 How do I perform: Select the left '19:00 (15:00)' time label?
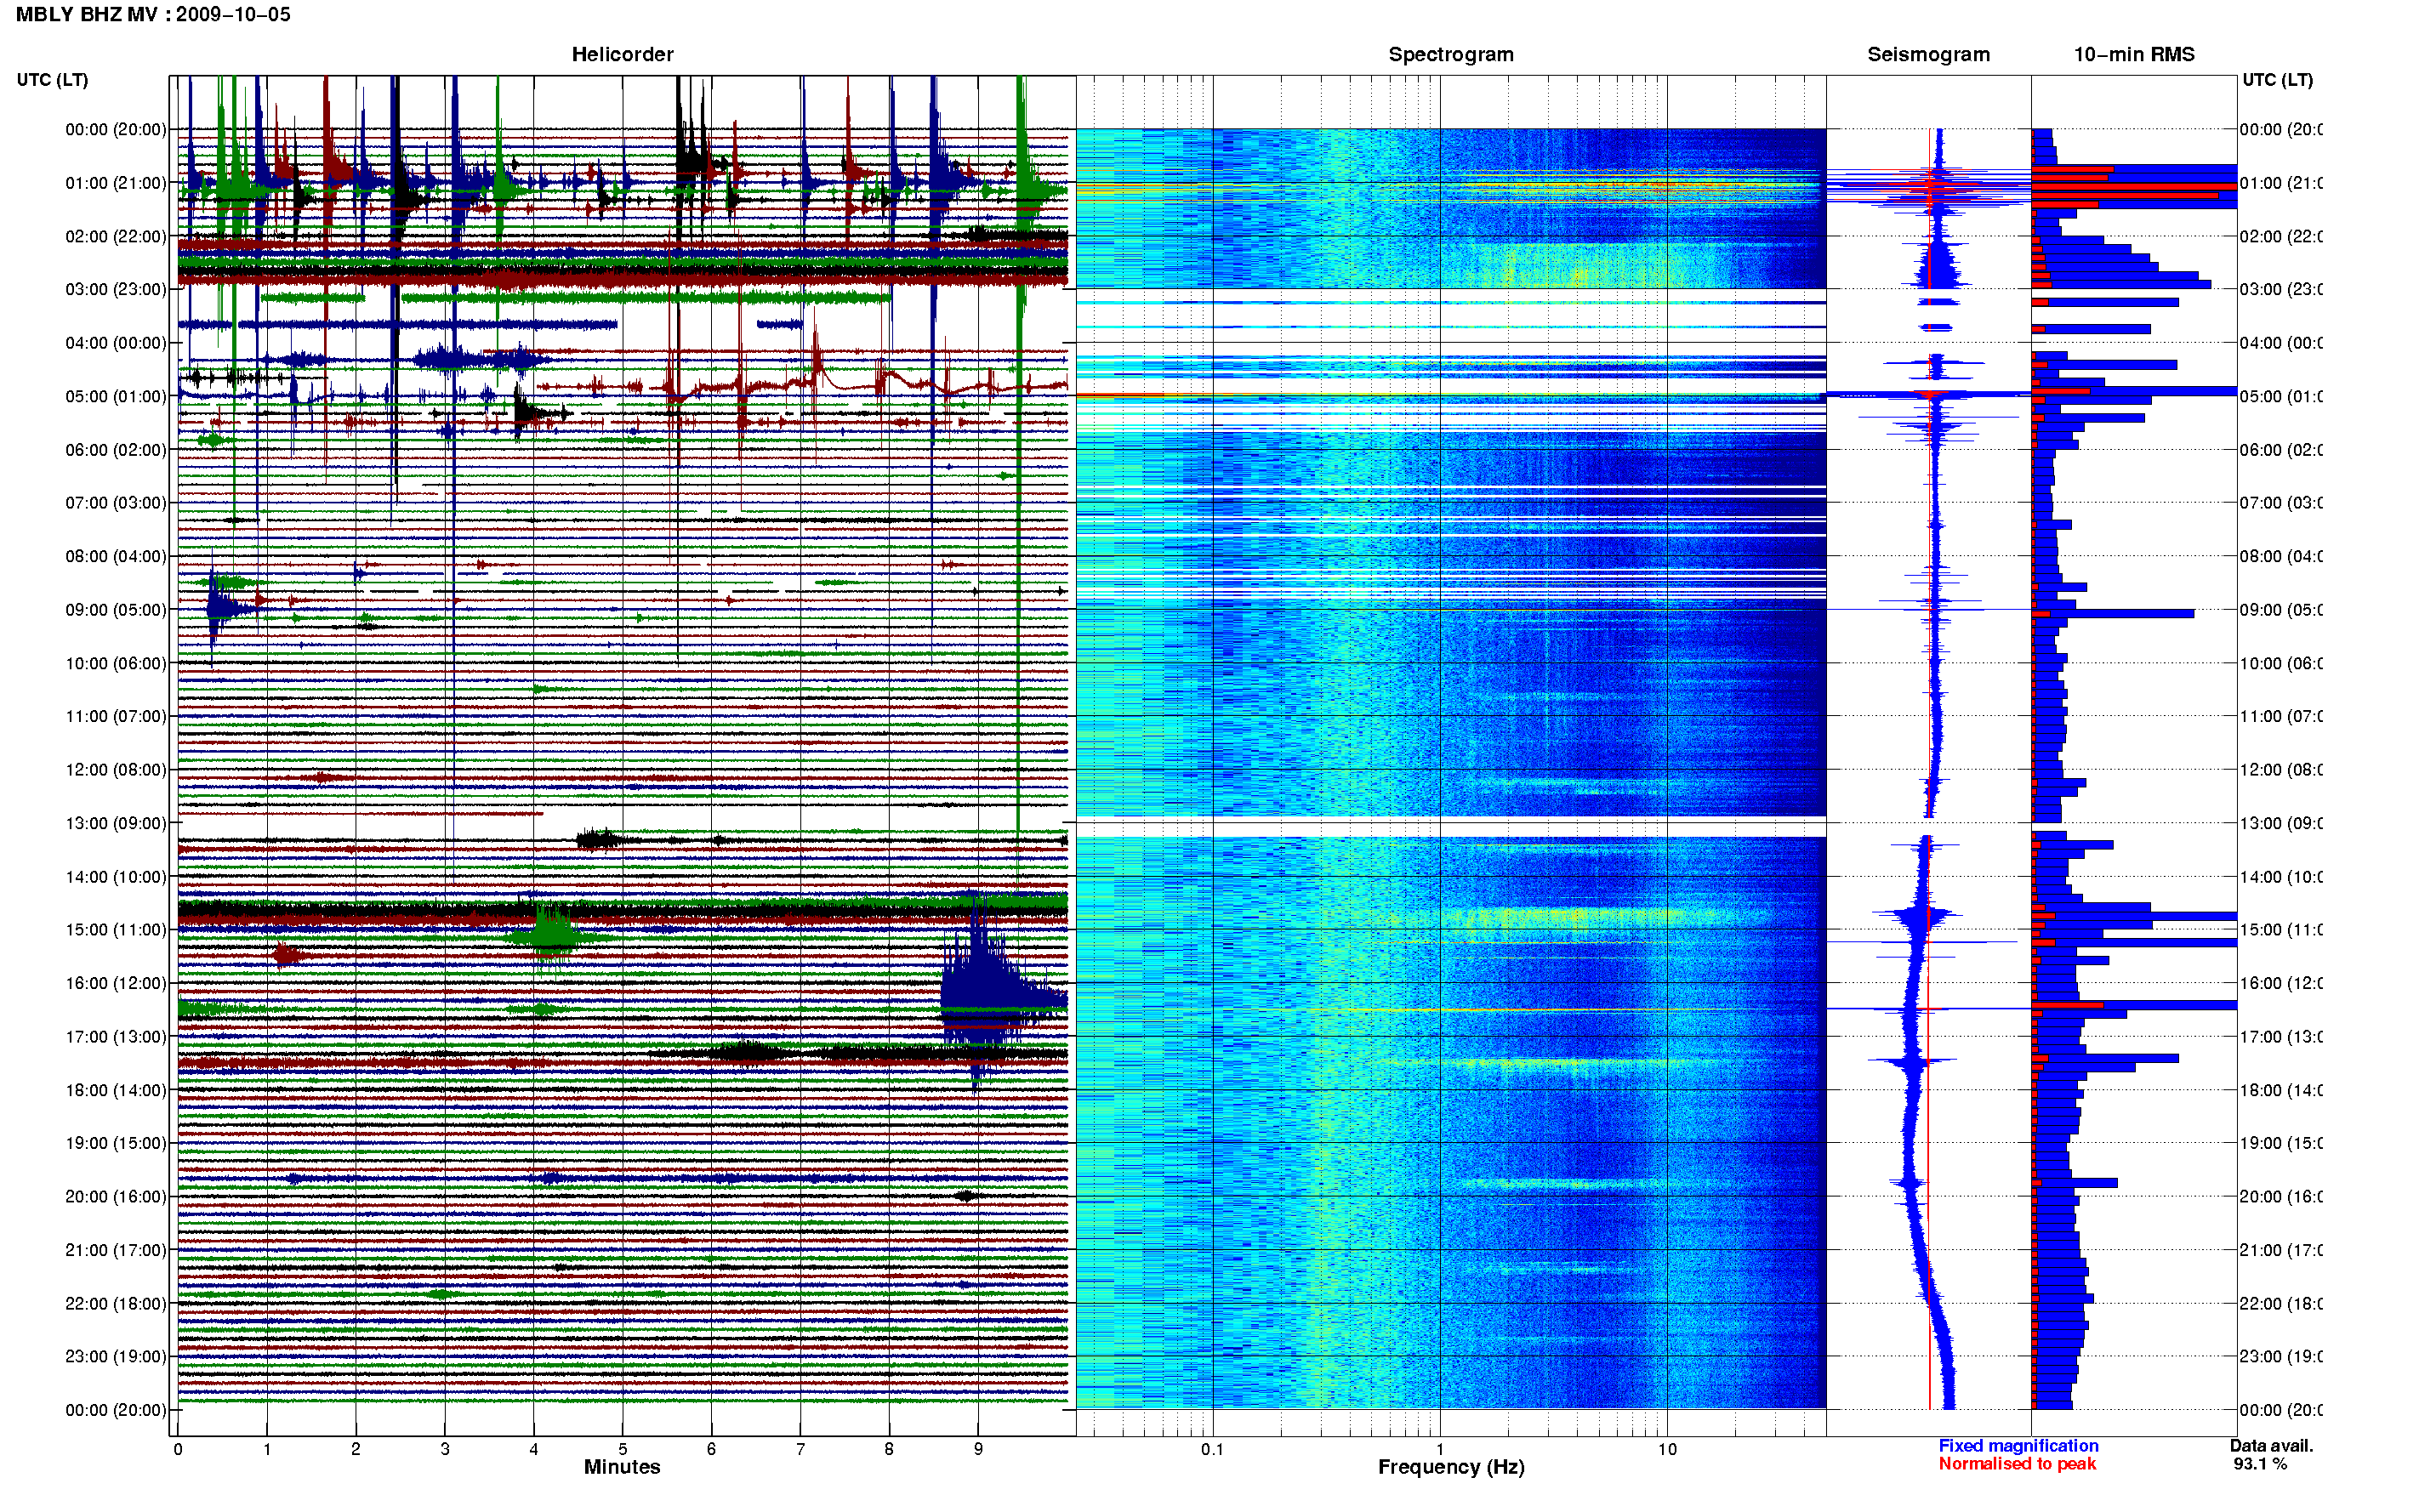[x=116, y=1143]
